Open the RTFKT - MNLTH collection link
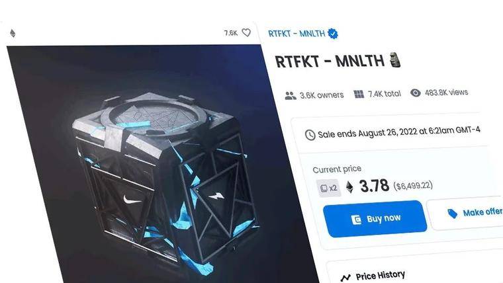 coord(297,34)
